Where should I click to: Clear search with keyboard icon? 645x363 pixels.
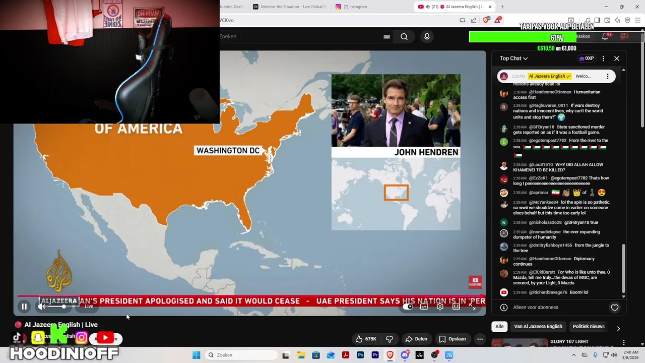[386, 36]
